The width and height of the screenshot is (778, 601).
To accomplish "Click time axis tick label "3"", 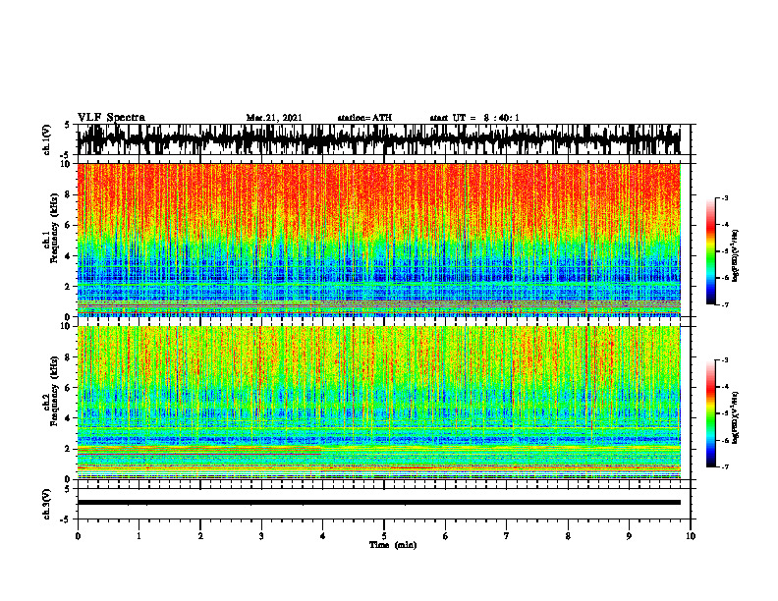I will [261, 536].
